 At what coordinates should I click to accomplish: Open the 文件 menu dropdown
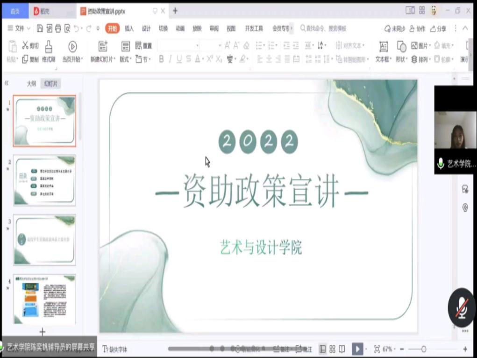(19, 29)
